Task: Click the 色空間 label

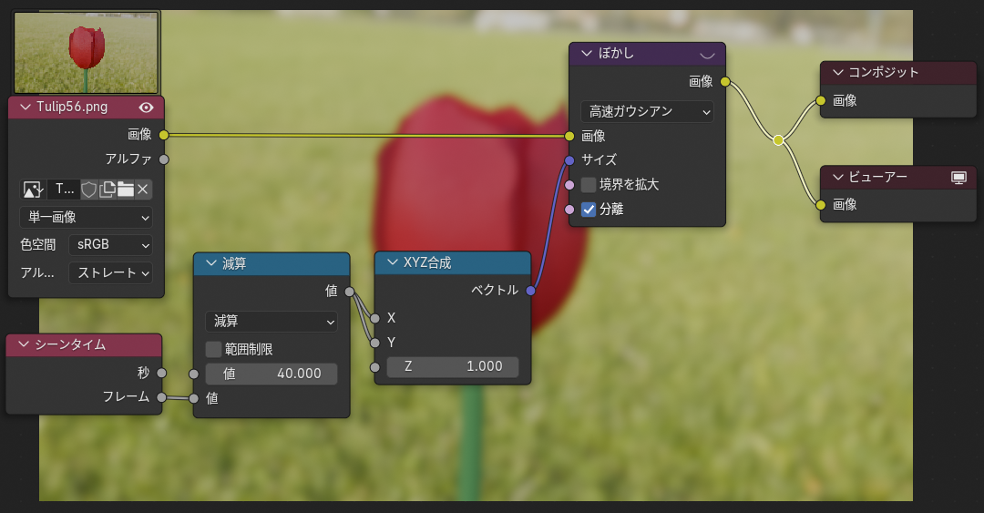Action: point(37,245)
